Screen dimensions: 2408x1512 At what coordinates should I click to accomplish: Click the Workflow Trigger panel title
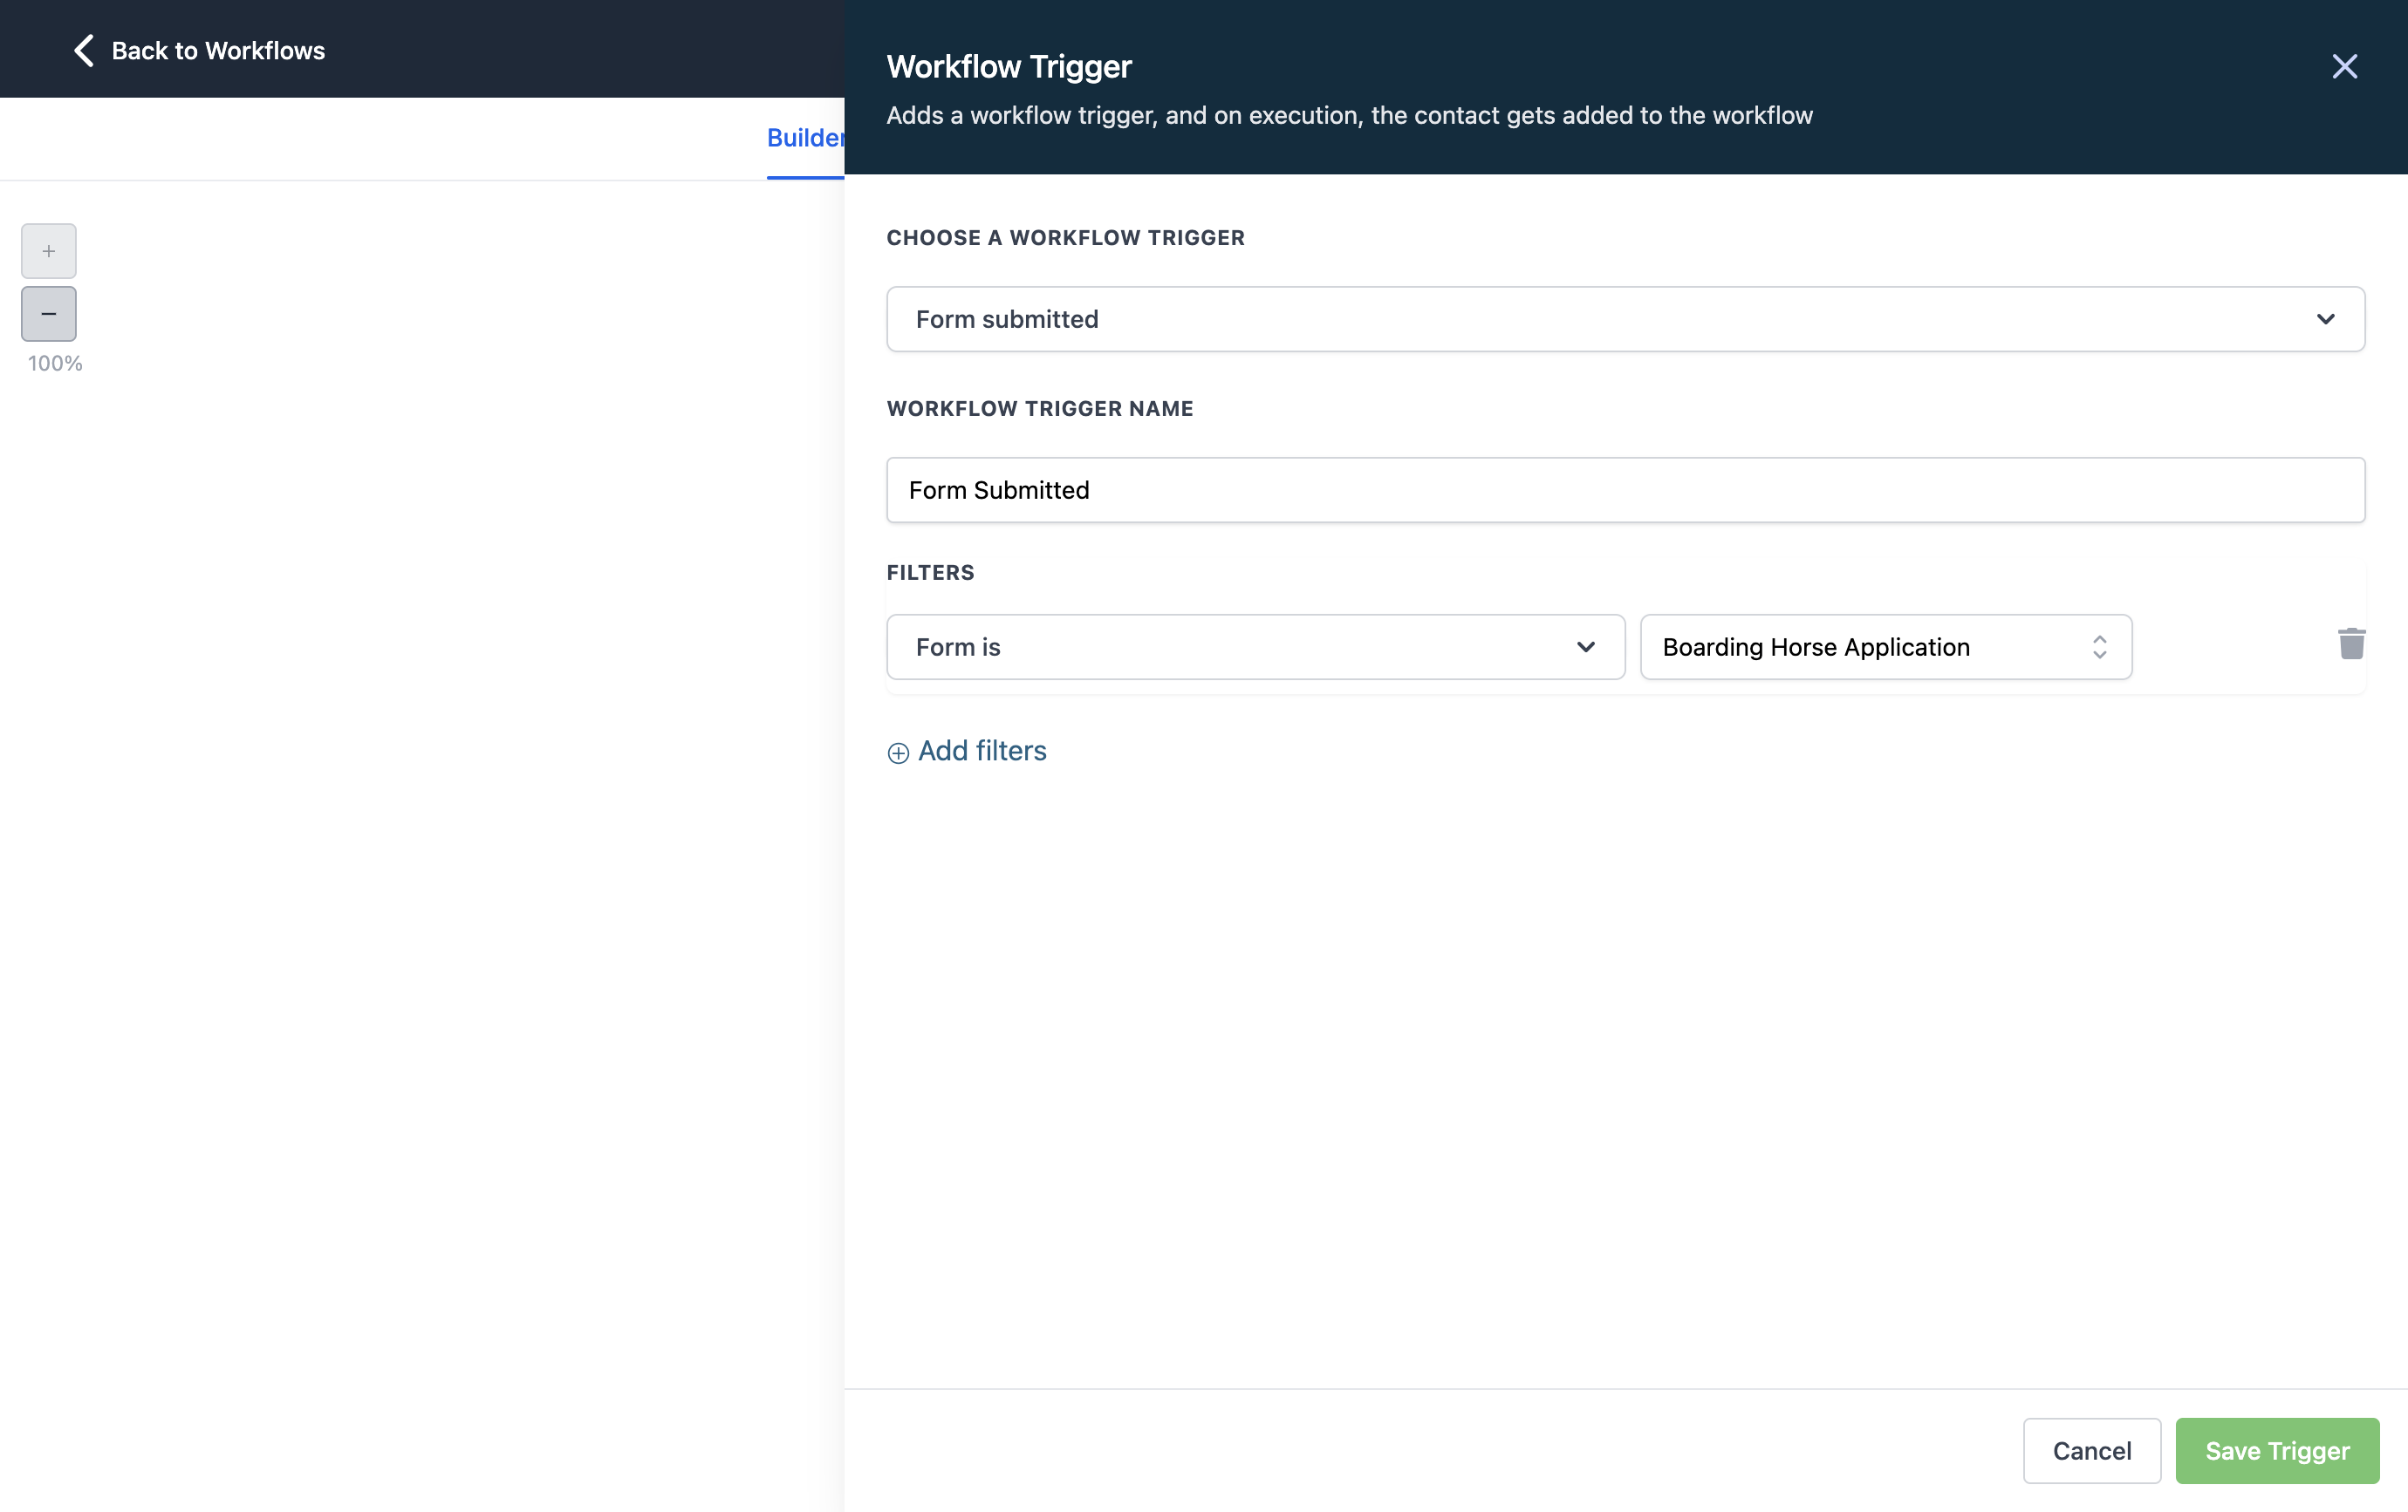(1009, 66)
